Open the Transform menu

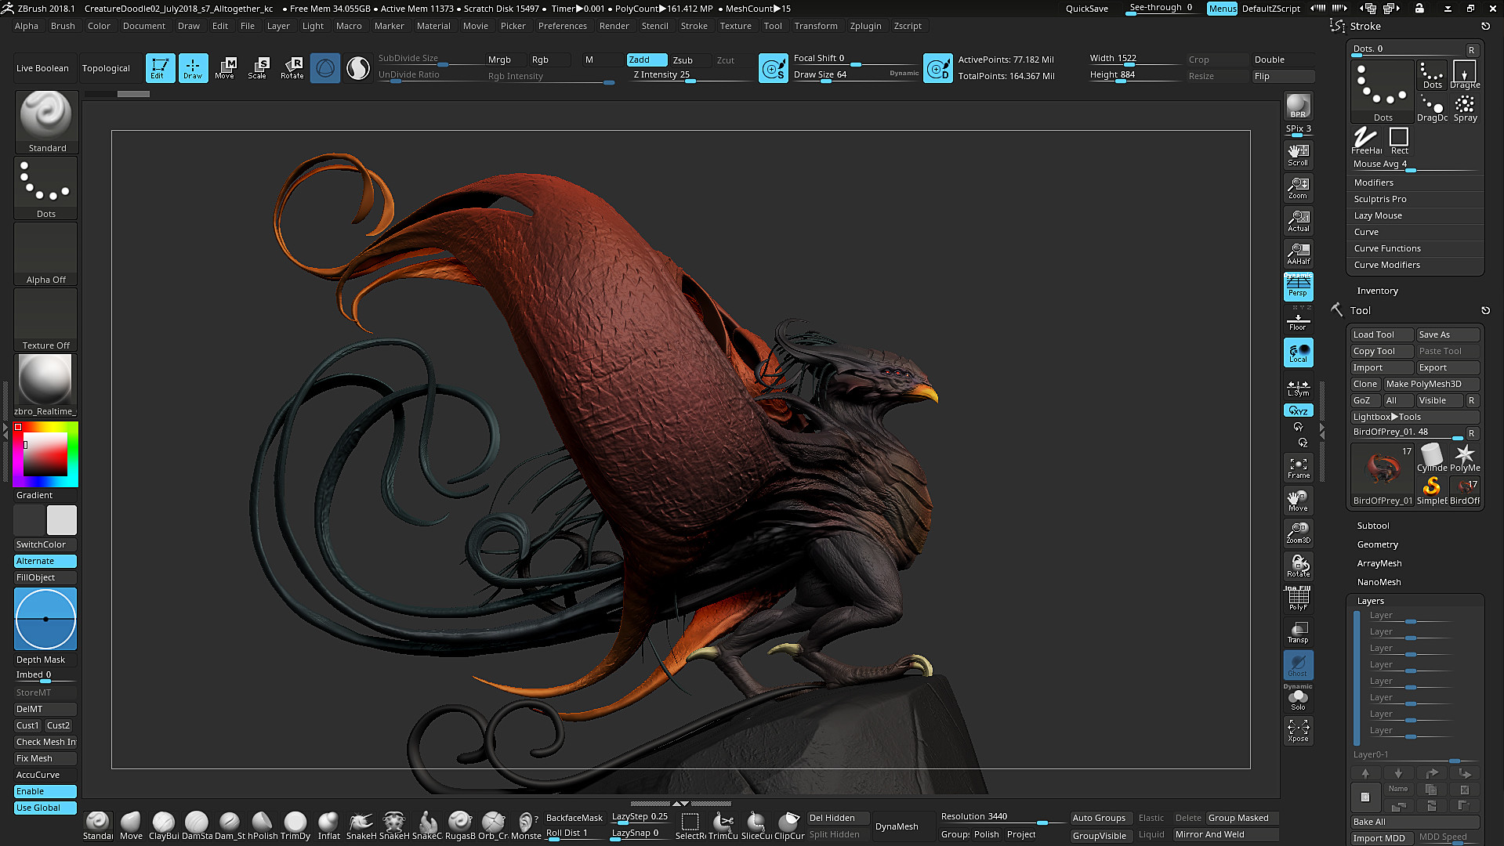815,26
